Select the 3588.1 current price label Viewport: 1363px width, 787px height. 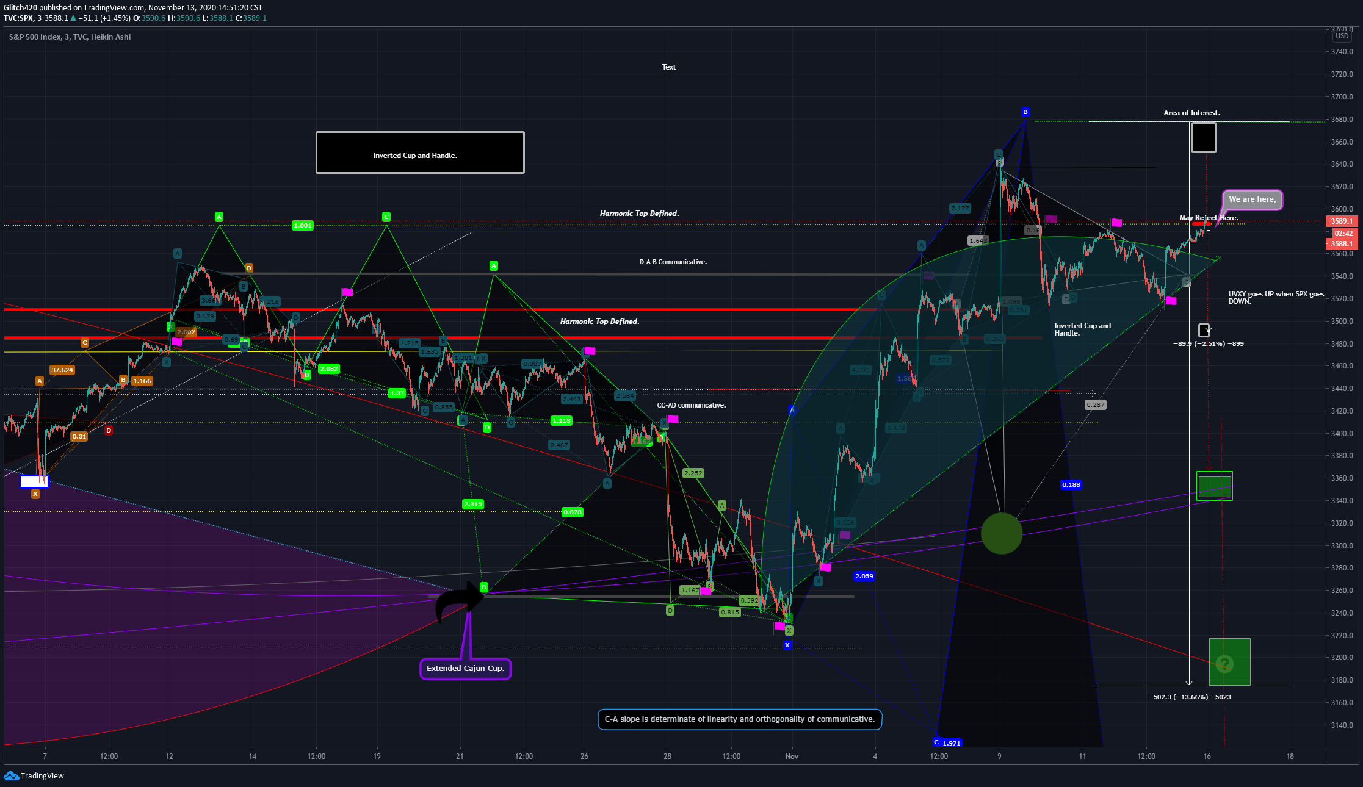1342,244
